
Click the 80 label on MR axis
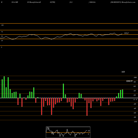pos(135,82)
